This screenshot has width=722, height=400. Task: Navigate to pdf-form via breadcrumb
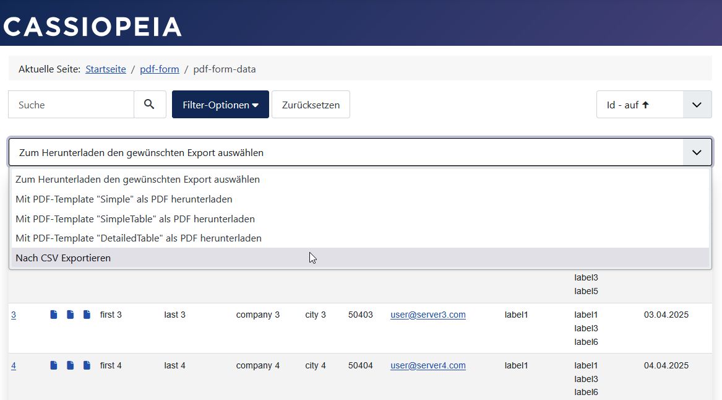159,69
